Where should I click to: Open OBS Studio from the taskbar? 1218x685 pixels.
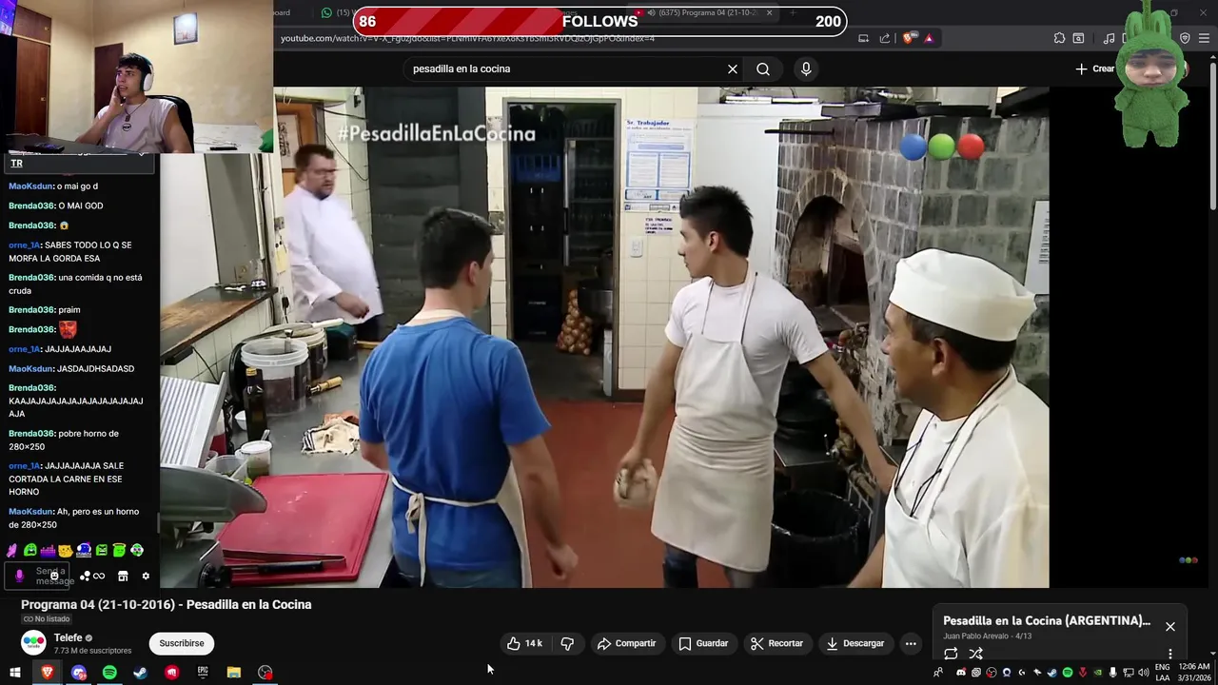click(x=265, y=673)
